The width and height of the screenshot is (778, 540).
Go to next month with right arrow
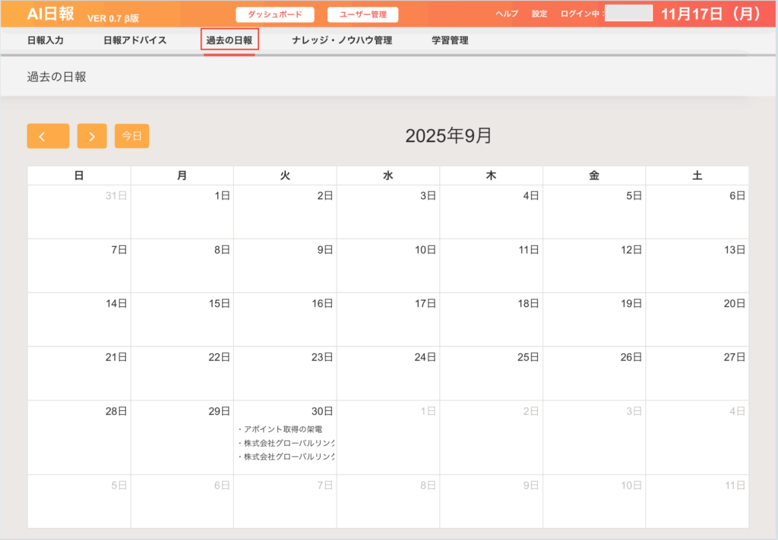[x=92, y=136]
